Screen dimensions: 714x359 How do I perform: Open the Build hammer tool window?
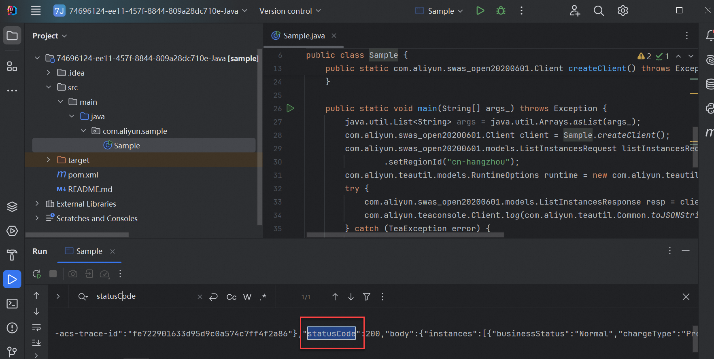[12, 255]
